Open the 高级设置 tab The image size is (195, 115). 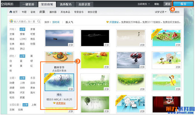(84, 4)
